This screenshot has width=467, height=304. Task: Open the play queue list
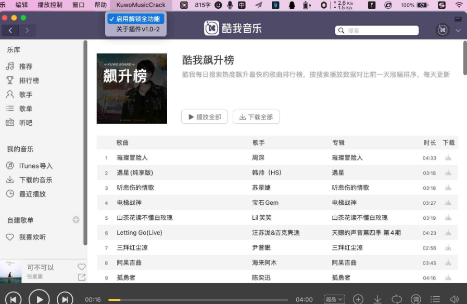(x=435, y=299)
